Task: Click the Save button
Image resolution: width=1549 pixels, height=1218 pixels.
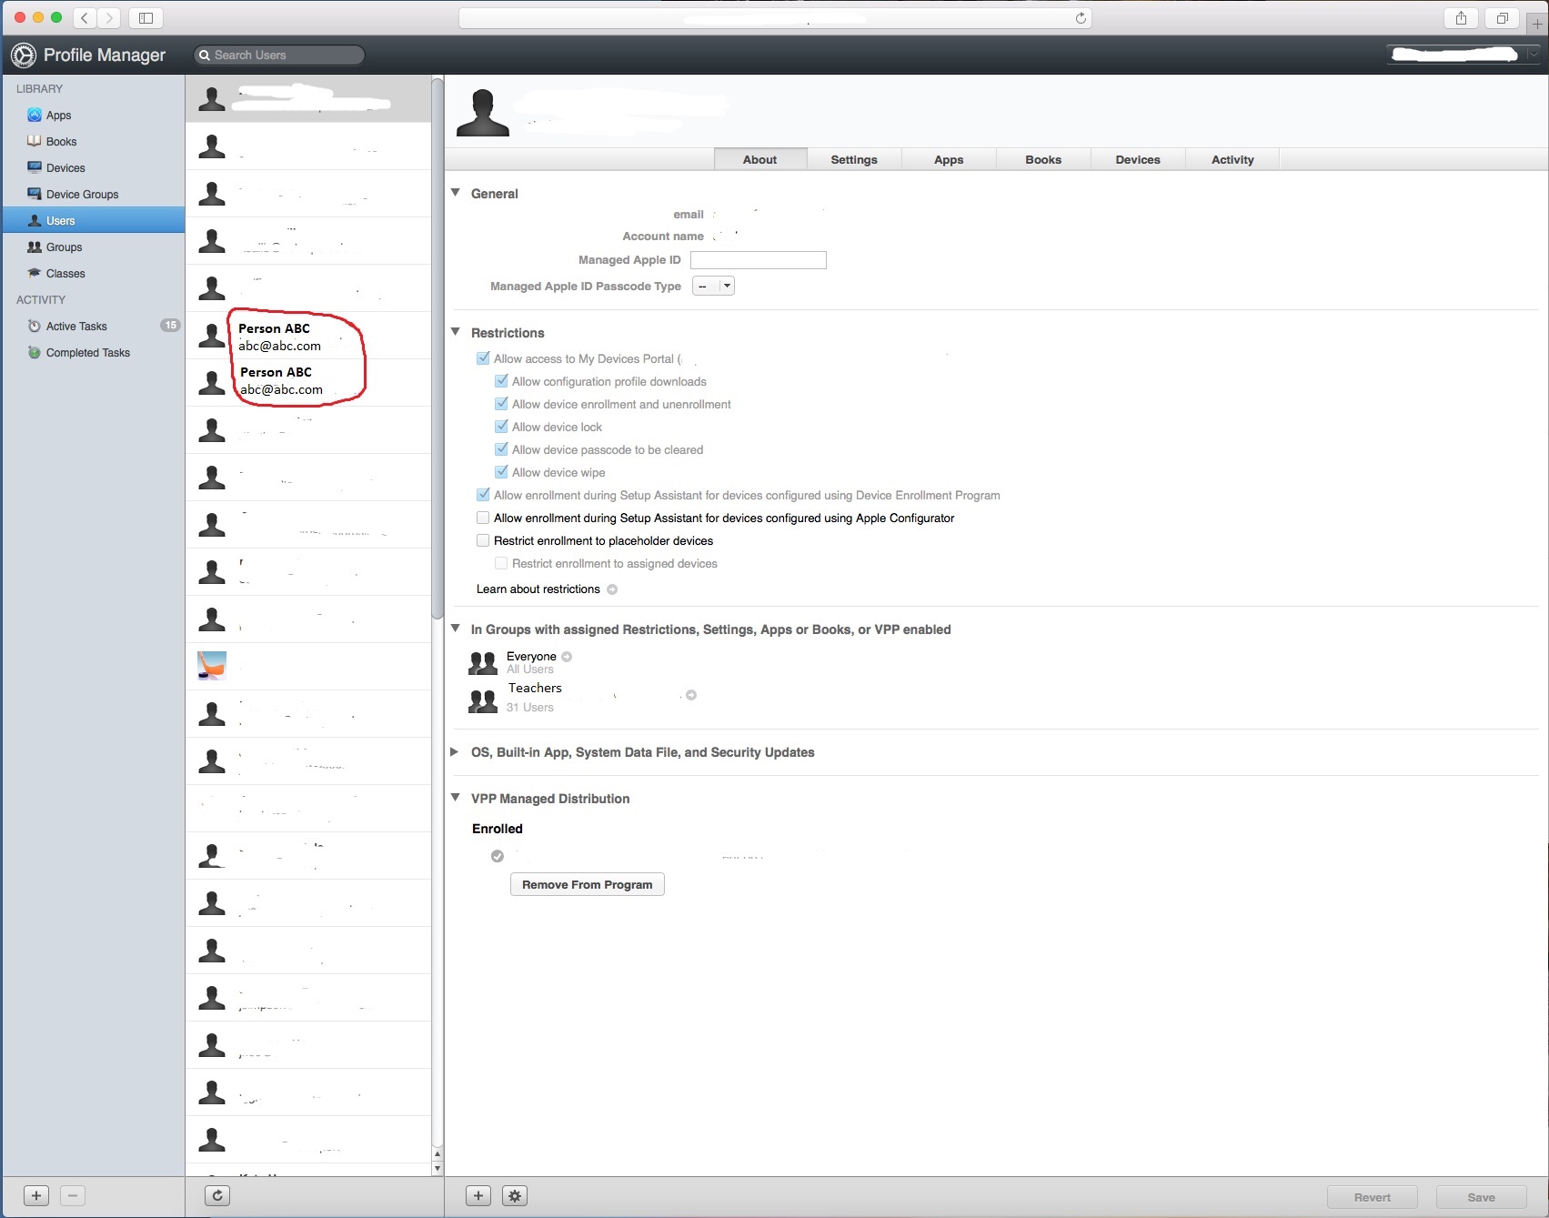Action: tap(1481, 1197)
